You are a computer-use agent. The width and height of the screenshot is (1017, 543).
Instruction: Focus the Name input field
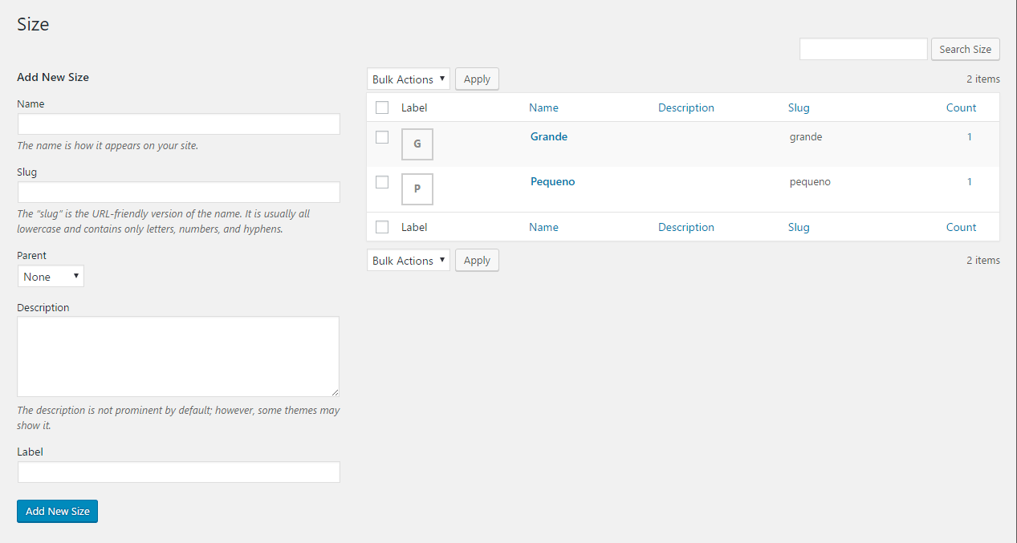click(x=178, y=124)
